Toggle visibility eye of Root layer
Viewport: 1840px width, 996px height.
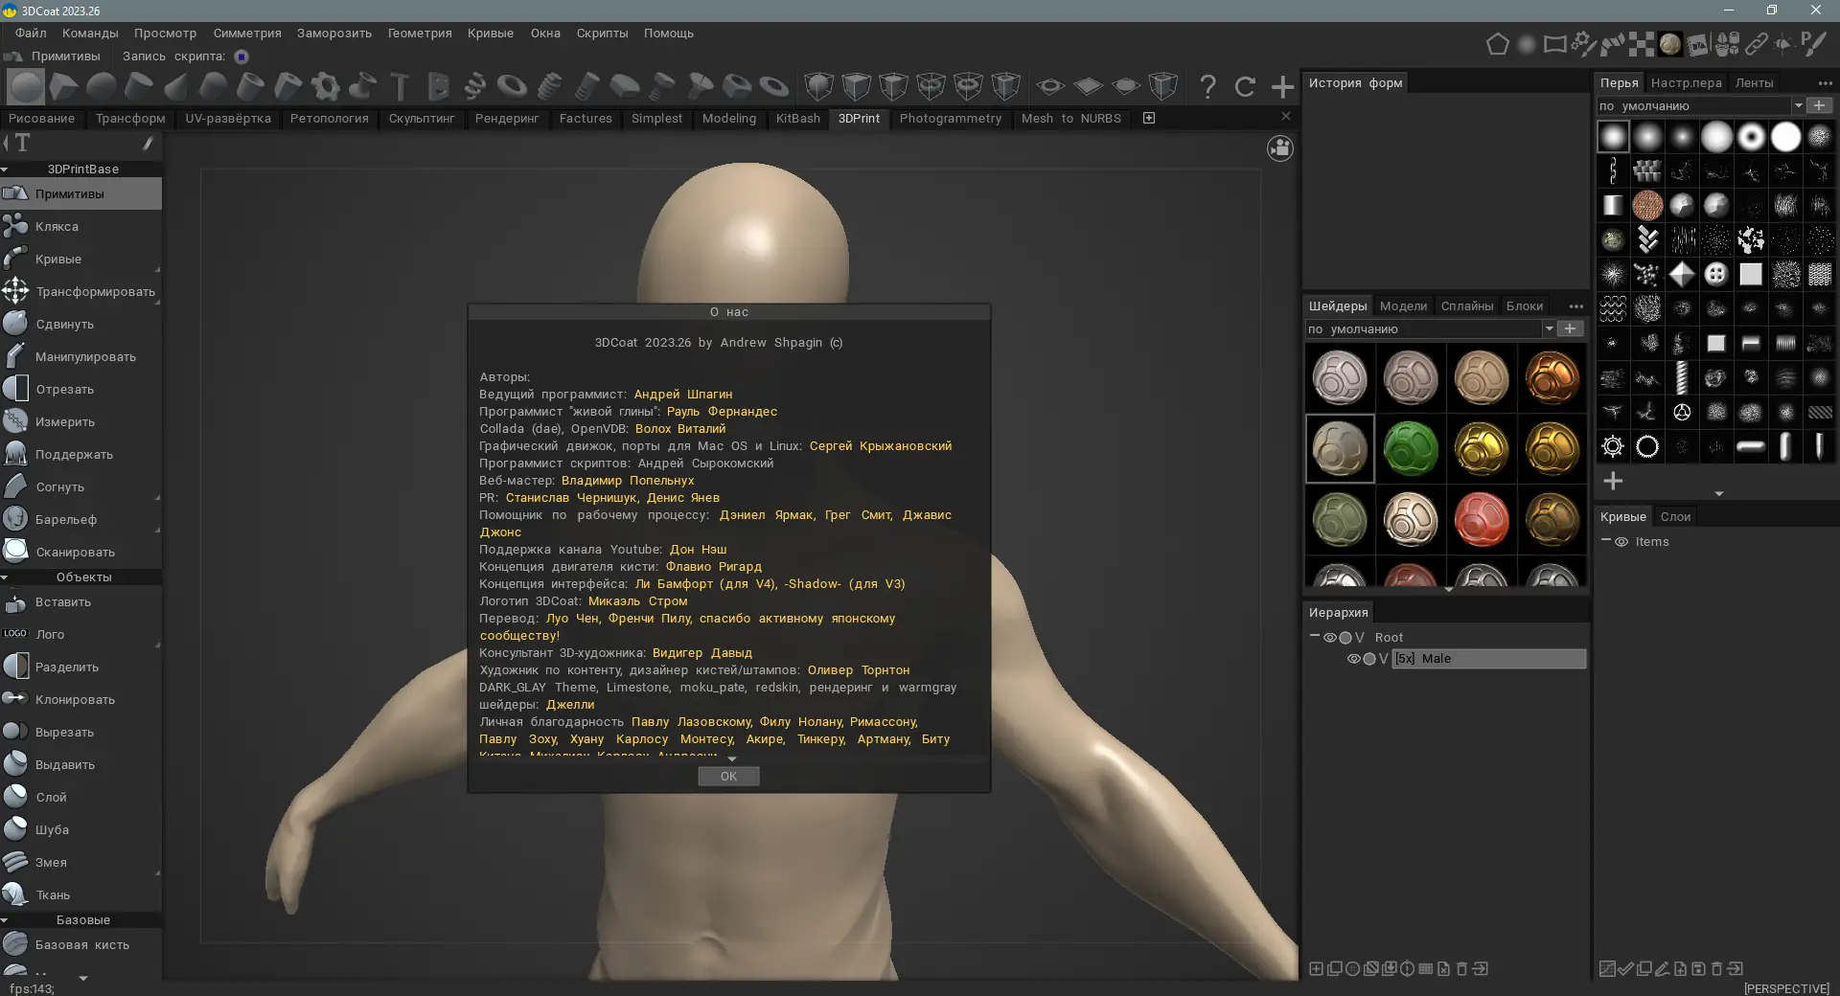(x=1330, y=638)
